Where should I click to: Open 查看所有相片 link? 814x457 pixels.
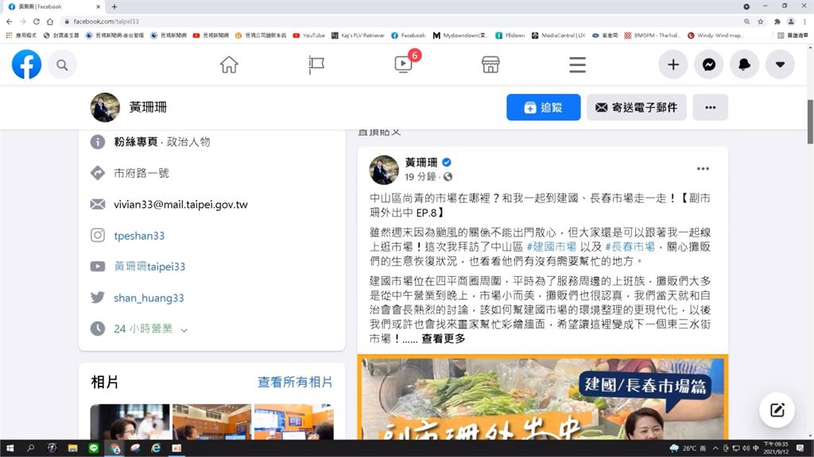click(295, 382)
